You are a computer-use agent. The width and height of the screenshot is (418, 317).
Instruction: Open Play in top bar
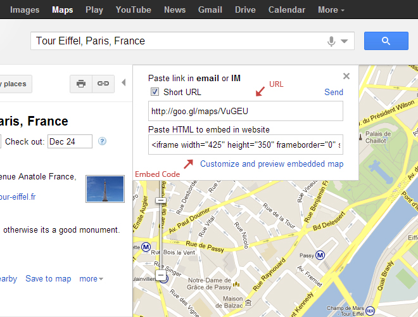(x=94, y=10)
